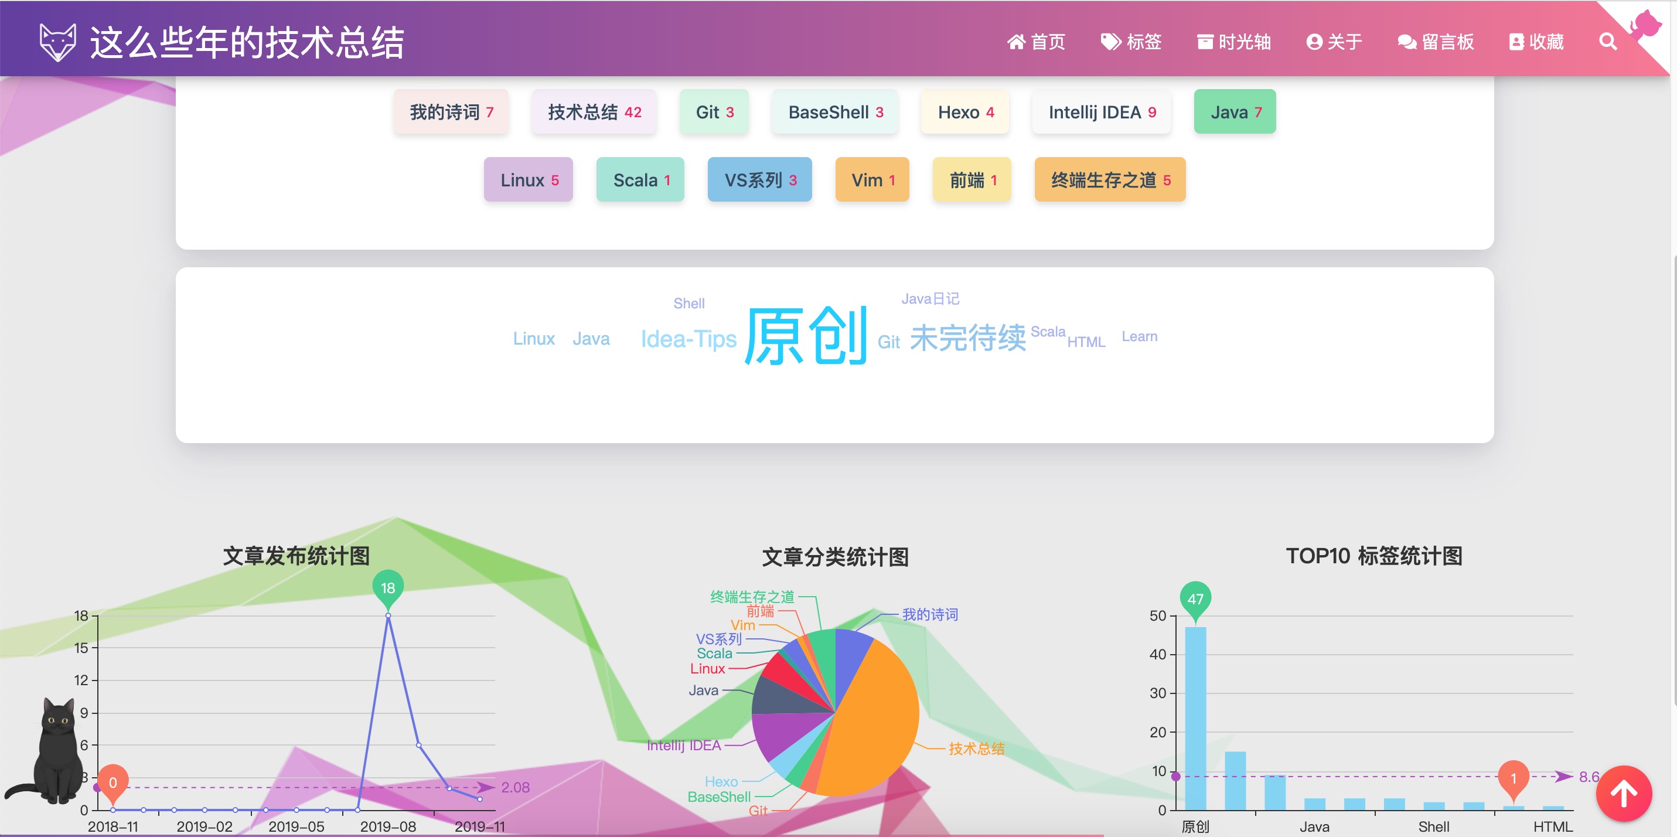Select the Intellij IDEA 9 category

tap(1102, 112)
